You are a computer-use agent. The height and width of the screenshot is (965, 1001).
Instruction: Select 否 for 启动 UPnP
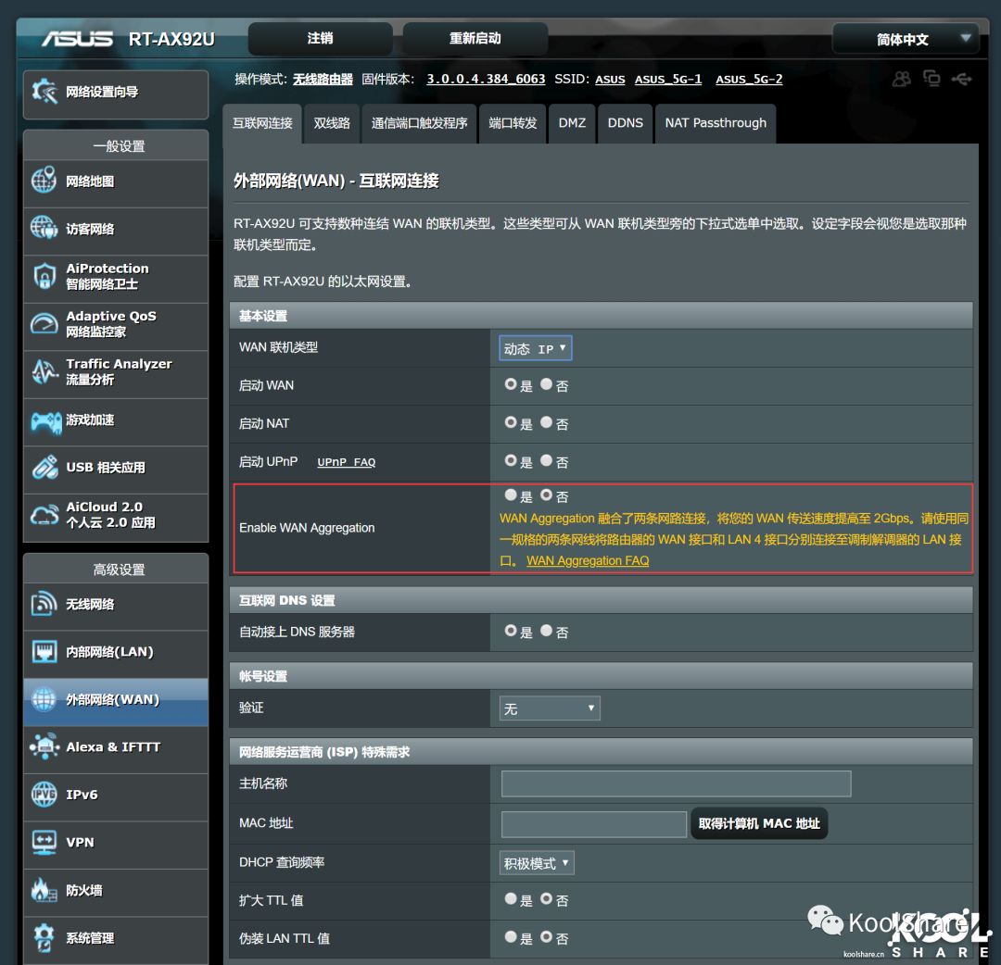tap(546, 460)
